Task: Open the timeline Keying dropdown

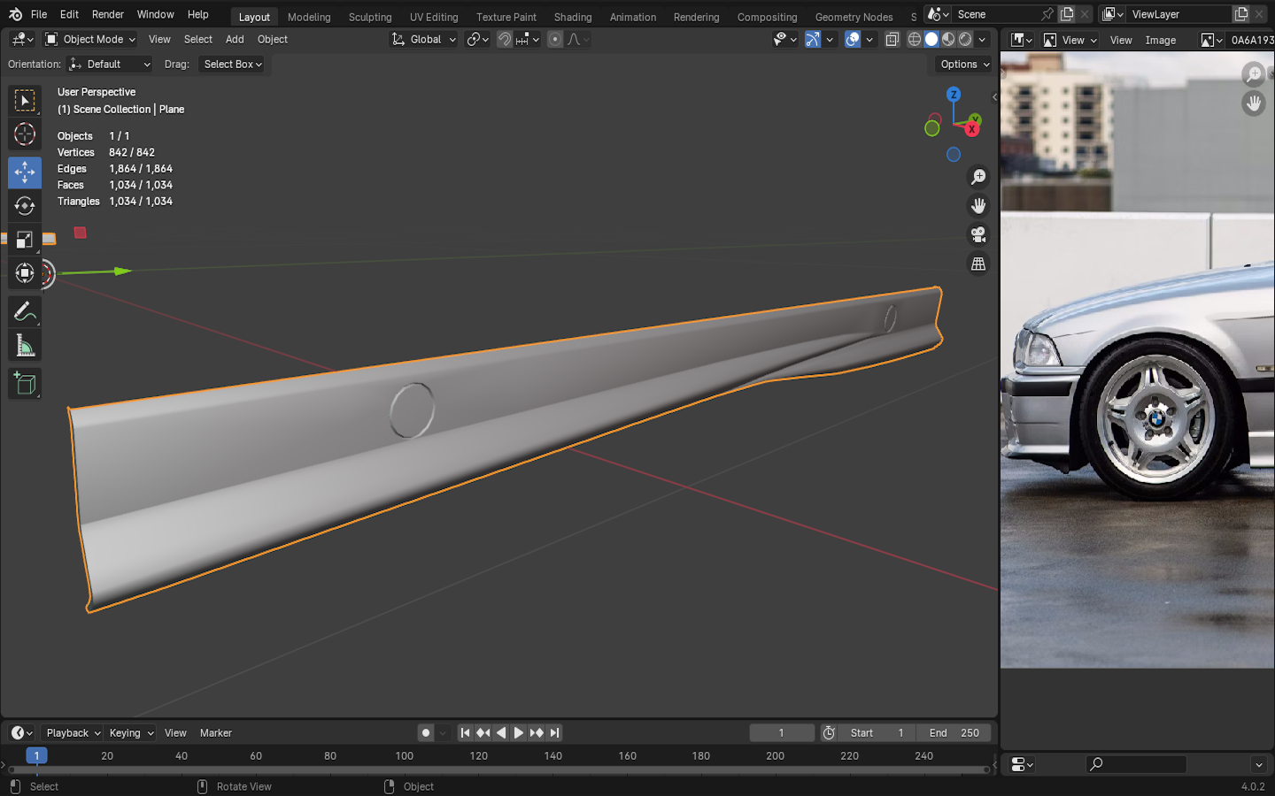Action: [130, 732]
